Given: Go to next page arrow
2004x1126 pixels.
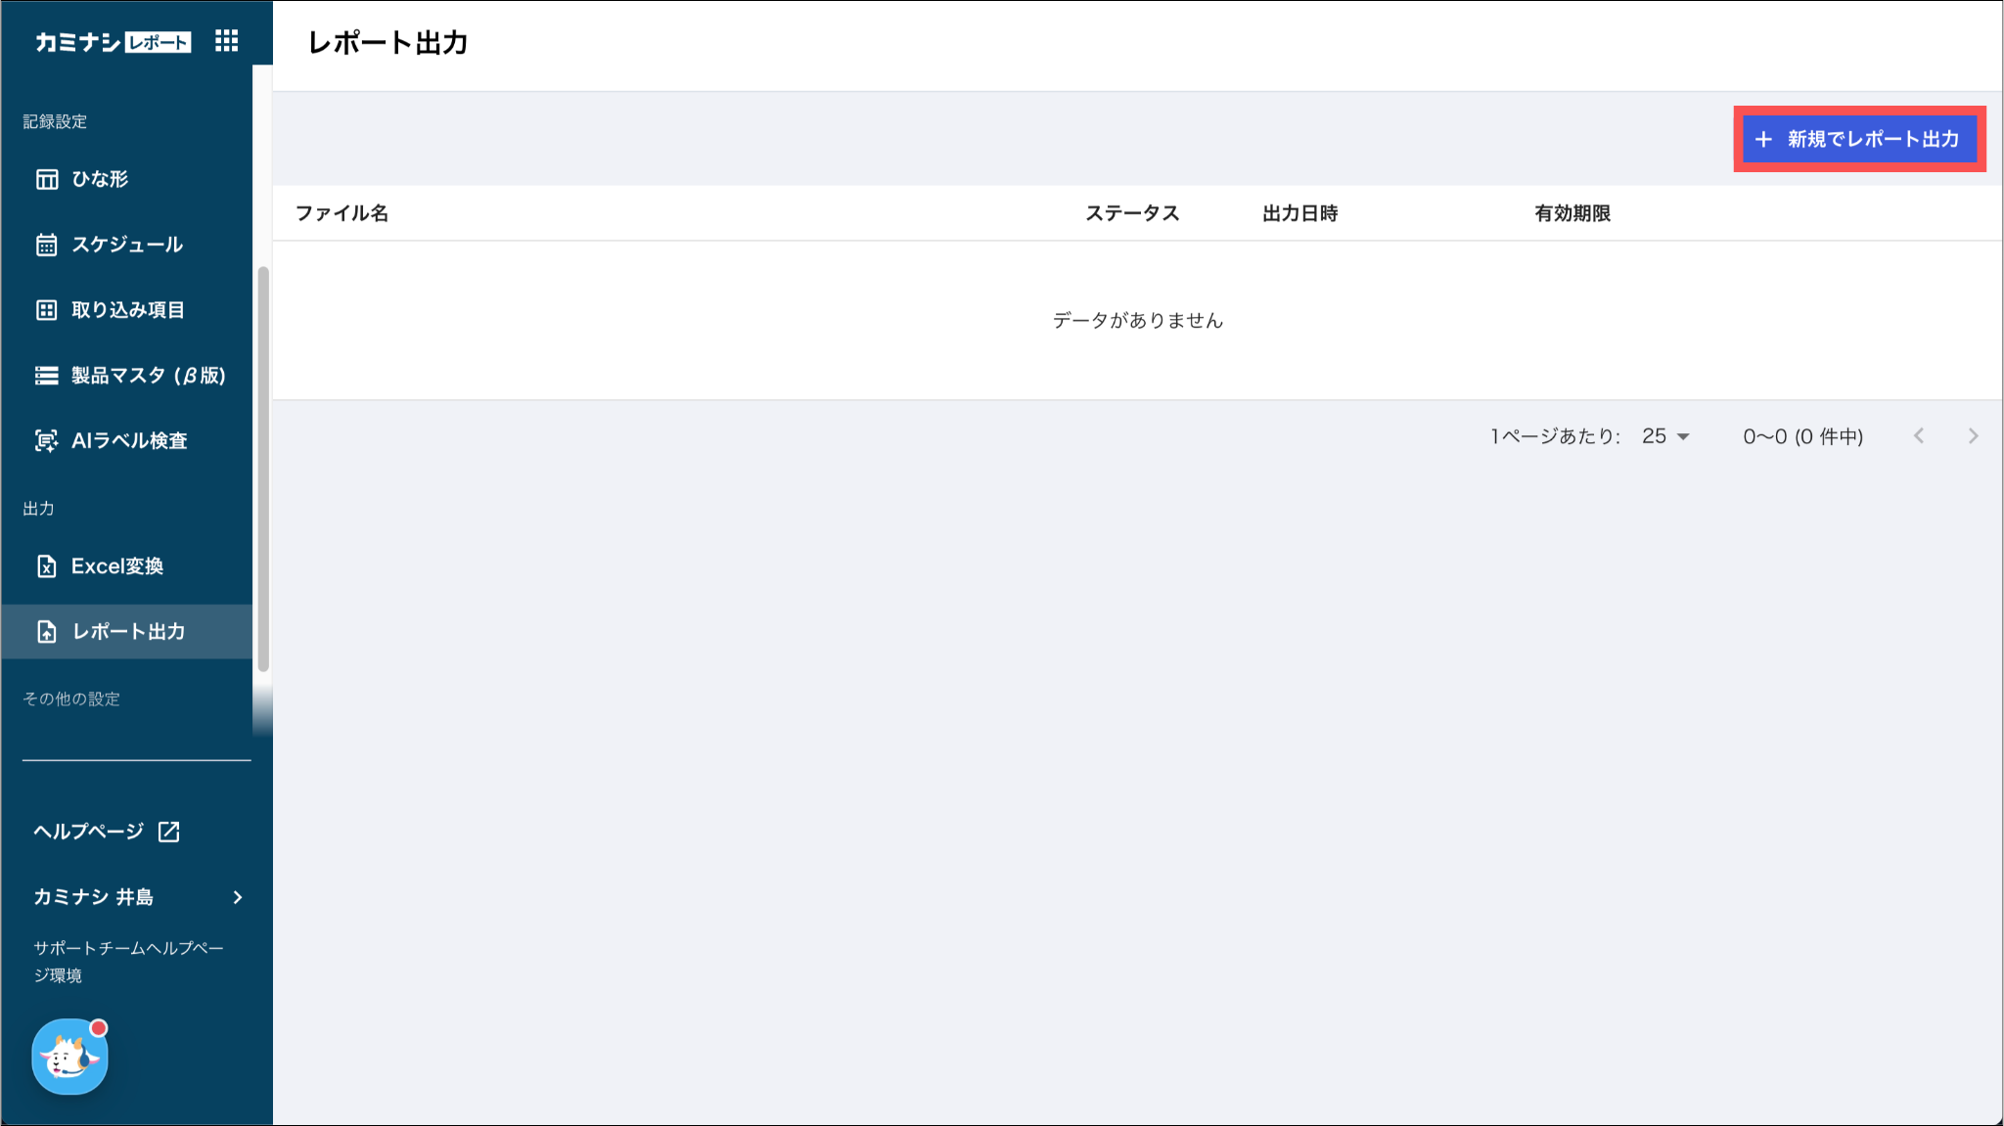Looking at the screenshot, I should pos(1973,436).
